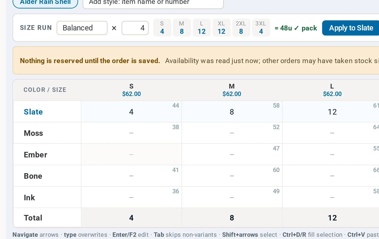This screenshot has height=239, width=379.
Task: Click the L size column header
Action: 331,90
